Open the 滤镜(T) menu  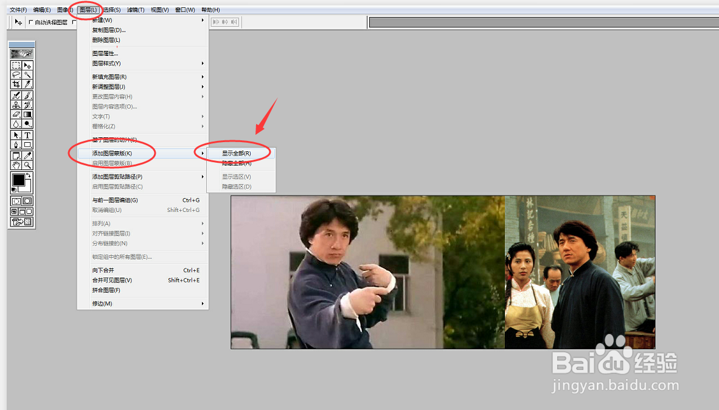click(135, 10)
